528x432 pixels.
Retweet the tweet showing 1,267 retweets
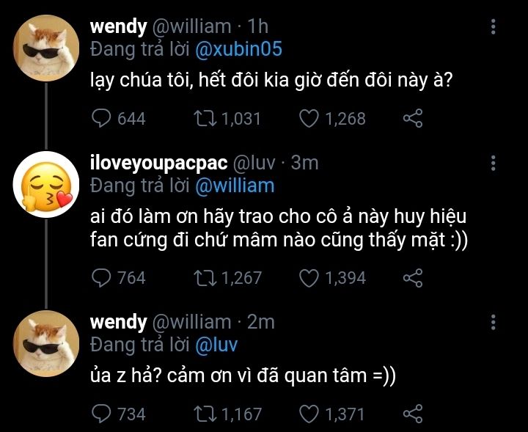point(205,278)
